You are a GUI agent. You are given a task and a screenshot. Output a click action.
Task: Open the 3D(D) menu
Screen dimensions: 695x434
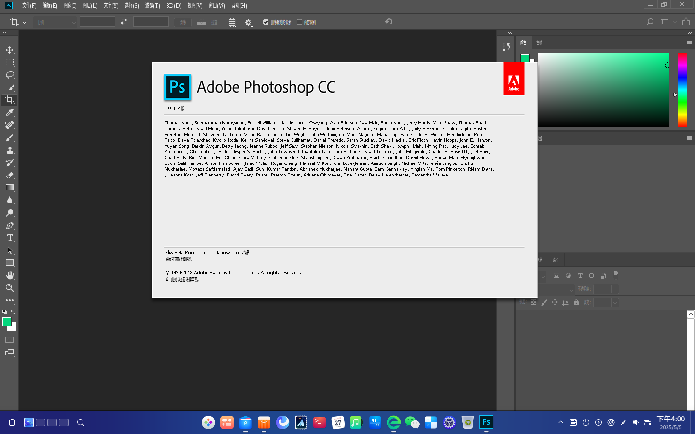coord(174,6)
